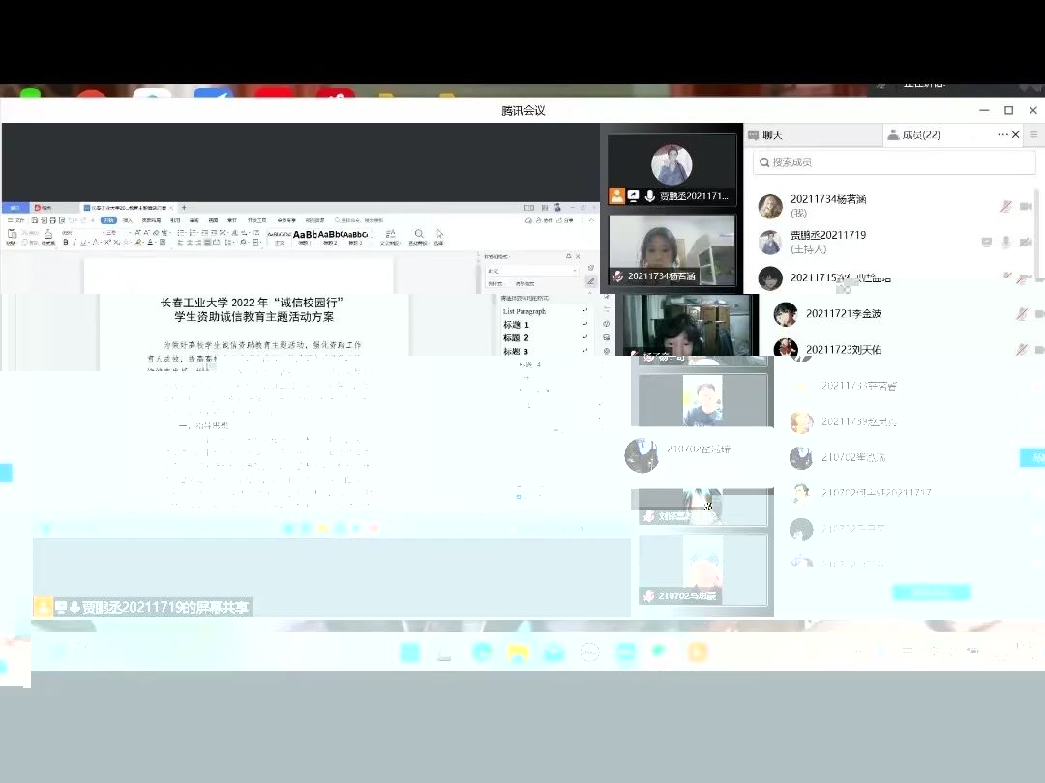Close the members side panel
Screen dimensions: 1045x783
pyautogui.click(x=1016, y=134)
